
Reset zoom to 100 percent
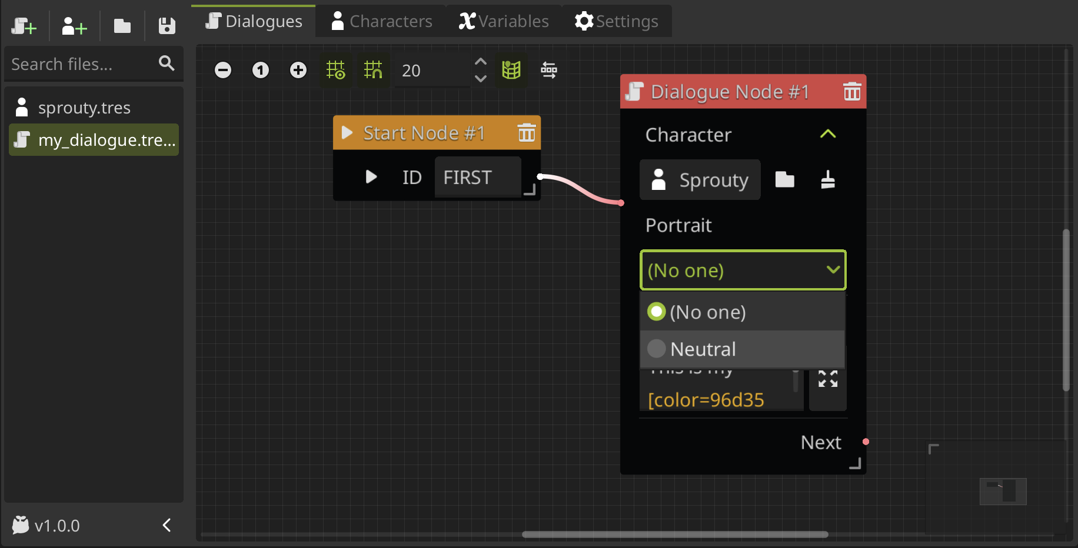point(261,70)
